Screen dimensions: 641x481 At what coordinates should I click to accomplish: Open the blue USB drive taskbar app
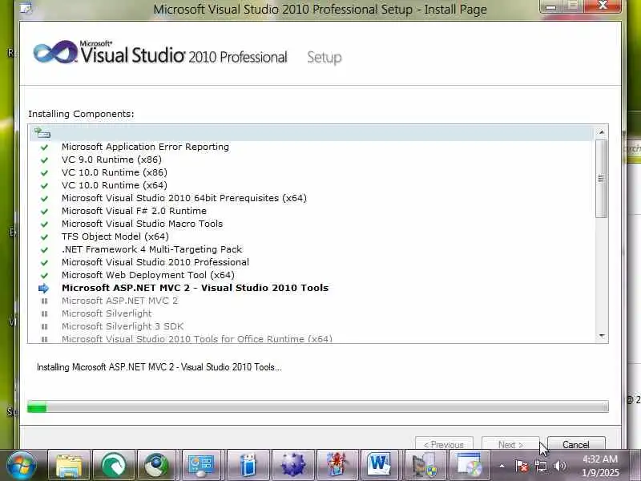[x=248, y=465]
